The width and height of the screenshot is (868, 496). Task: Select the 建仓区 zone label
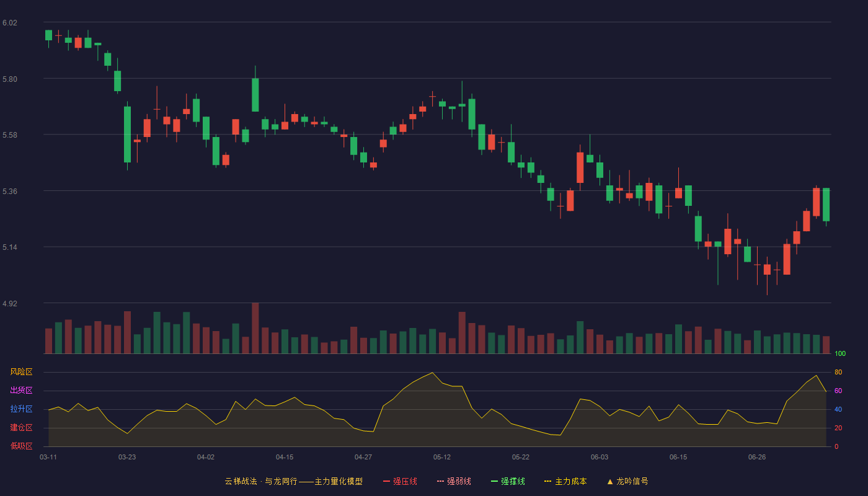click(x=21, y=428)
